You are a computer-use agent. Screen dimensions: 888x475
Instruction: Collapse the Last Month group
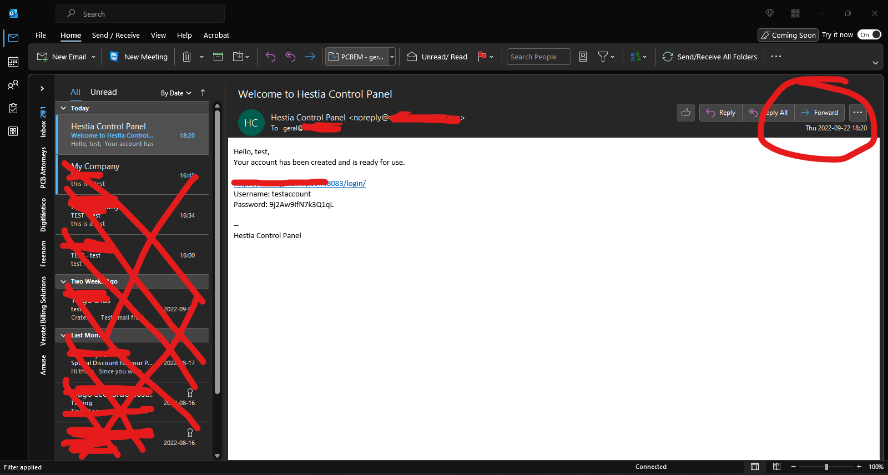coord(63,335)
